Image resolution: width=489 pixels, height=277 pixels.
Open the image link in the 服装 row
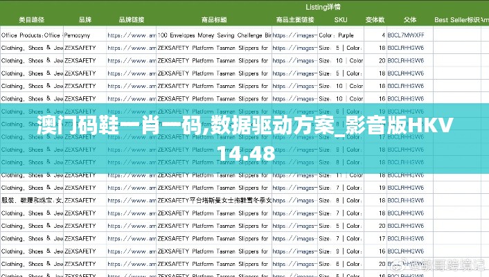(x=294, y=201)
